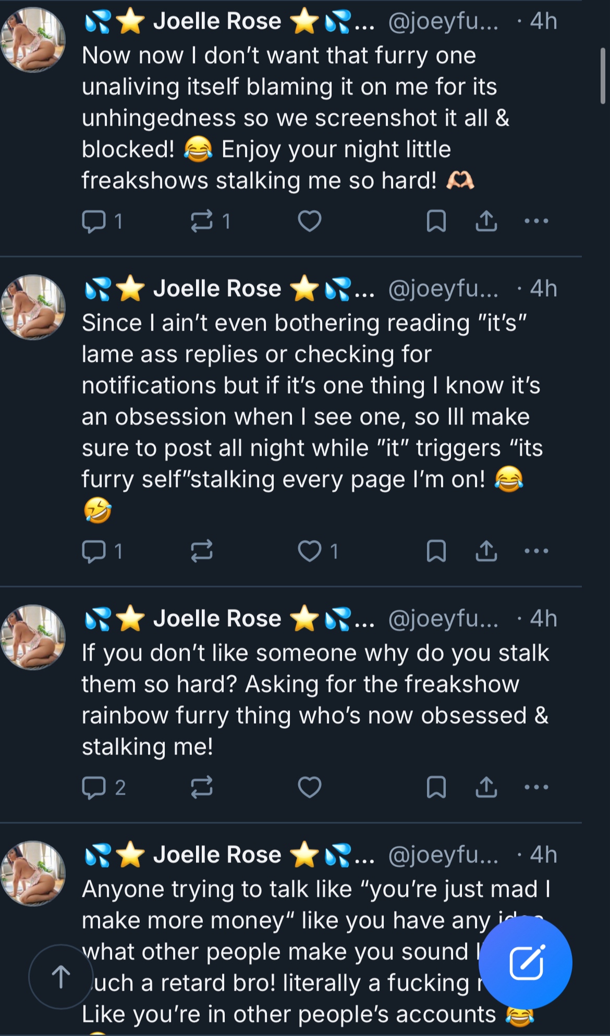Open Joelle Rose's name on the first post
Screen dimensions: 610x1036
(217, 22)
